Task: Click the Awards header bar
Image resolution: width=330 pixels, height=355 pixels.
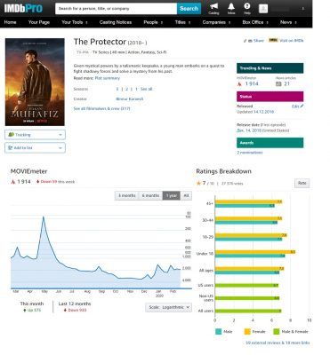Action: [270, 143]
